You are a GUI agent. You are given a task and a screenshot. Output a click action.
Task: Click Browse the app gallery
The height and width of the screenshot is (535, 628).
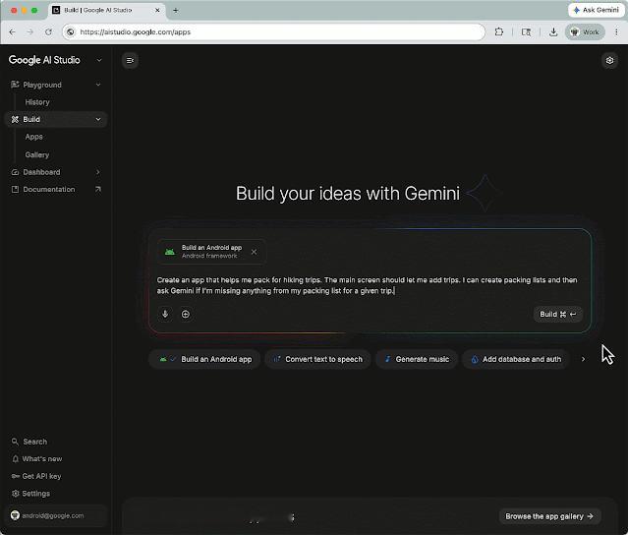(x=549, y=516)
